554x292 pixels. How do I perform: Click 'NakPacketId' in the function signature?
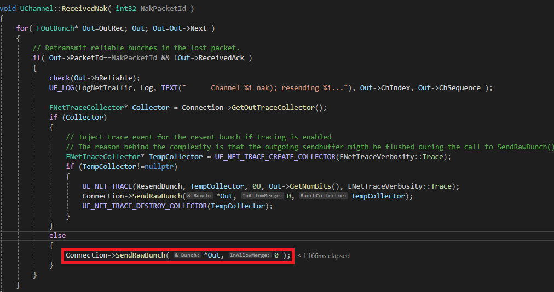[x=163, y=8]
